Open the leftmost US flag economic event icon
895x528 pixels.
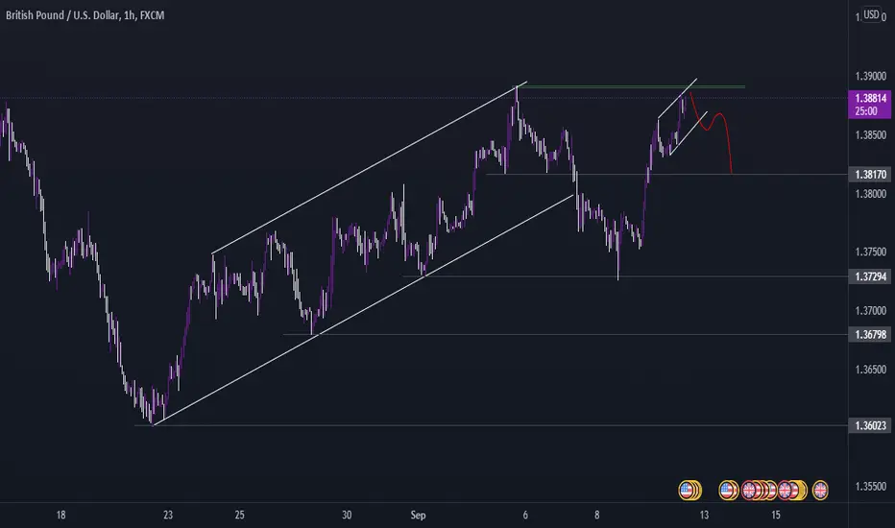[x=686, y=490]
